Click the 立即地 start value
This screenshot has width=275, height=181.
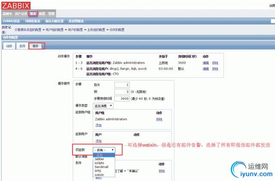coord(163,63)
